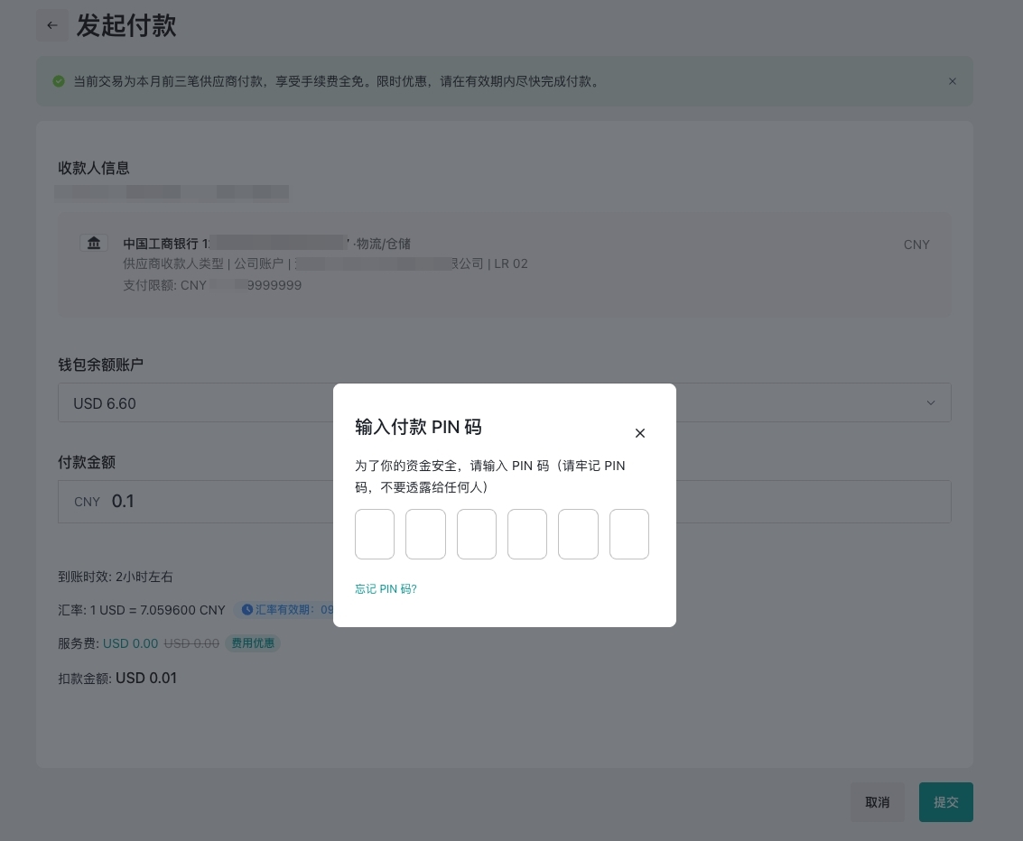The height and width of the screenshot is (841, 1023).
Task: Expand the 钱包余额账户 dropdown chevron
Action: (x=930, y=402)
